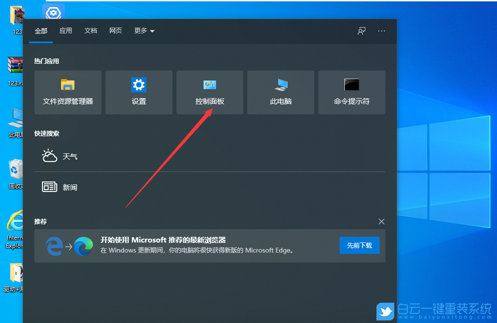Open the ... options menu top right

click(x=382, y=30)
